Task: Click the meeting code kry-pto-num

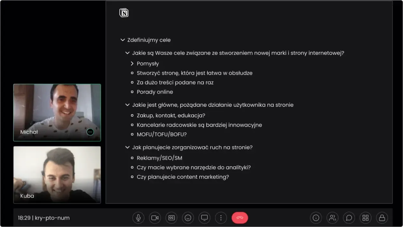Action: [x=52, y=218]
